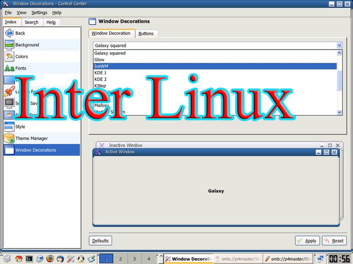The width and height of the screenshot is (353, 264).
Task: Select Window Decorations in the sidebar
Action: 42,150
